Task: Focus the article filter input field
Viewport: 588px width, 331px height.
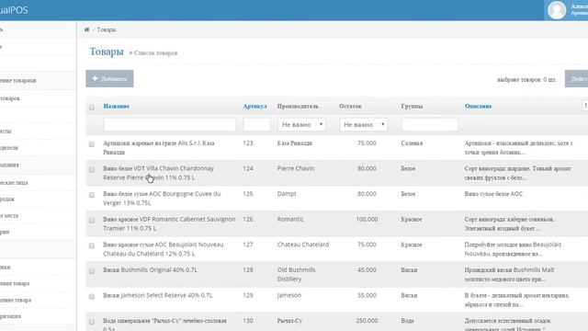Action: [x=256, y=125]
